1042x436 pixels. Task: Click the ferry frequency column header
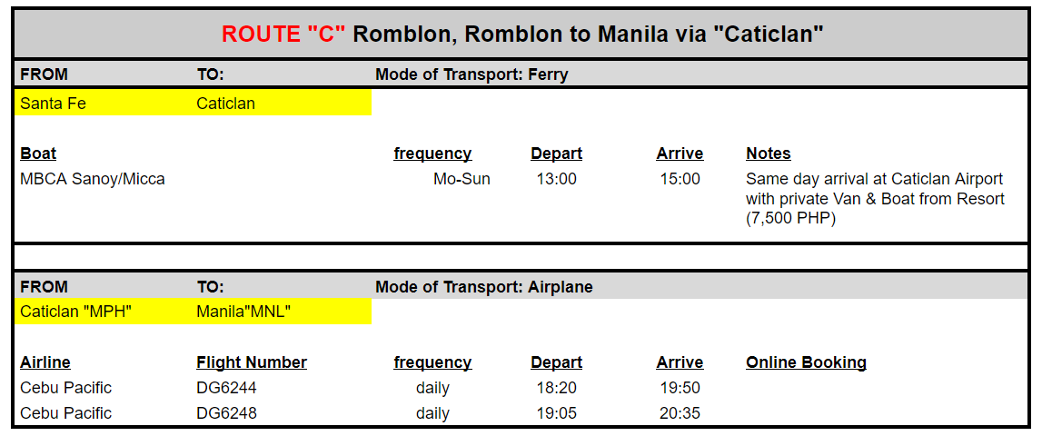[x=432, y=154]
